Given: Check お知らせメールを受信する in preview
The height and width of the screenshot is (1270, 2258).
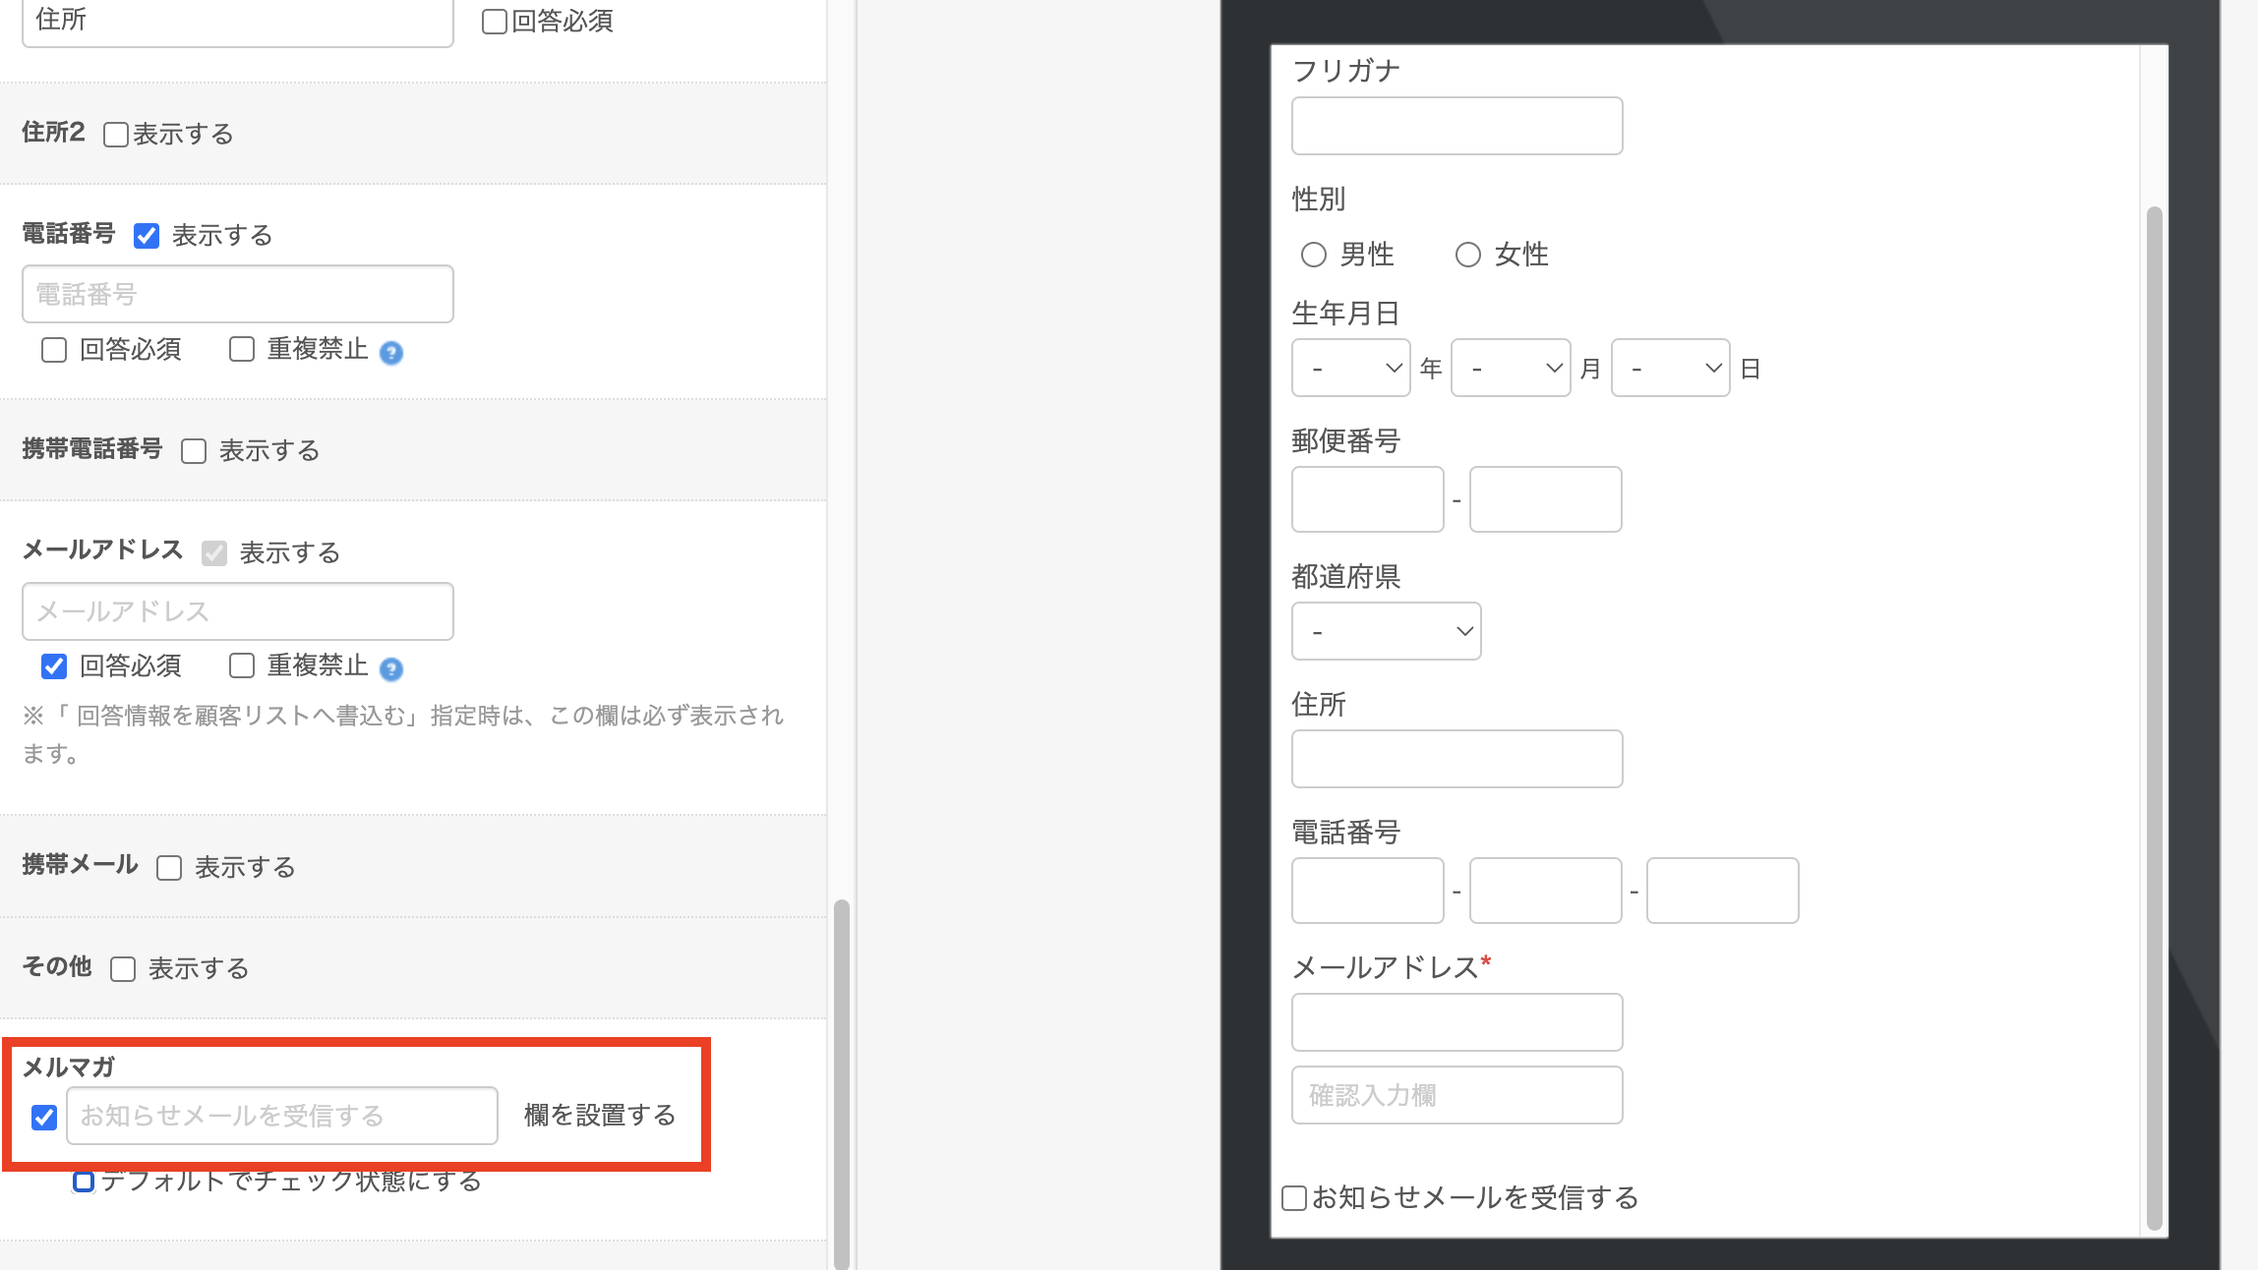Looking at the screenshot, I should (1294, 1198).
